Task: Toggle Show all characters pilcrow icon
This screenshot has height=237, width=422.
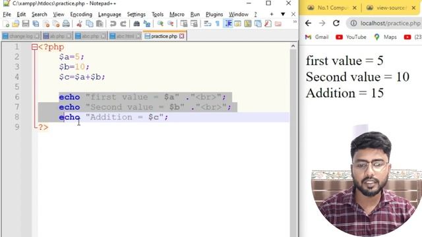Action: [218, 24]
